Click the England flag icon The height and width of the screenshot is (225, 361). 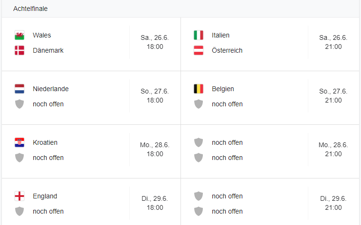(19, 196)
